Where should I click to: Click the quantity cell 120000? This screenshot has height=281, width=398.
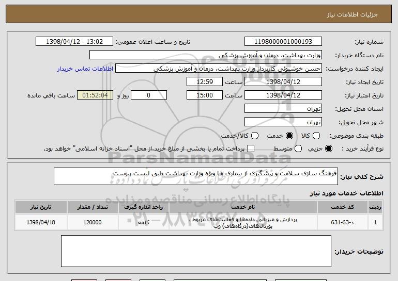(x=93, y=222)
